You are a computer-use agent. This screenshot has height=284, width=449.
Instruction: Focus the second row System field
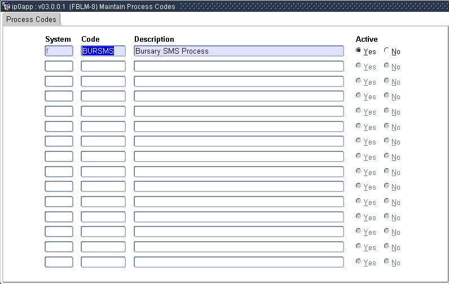tap(59, 66)
